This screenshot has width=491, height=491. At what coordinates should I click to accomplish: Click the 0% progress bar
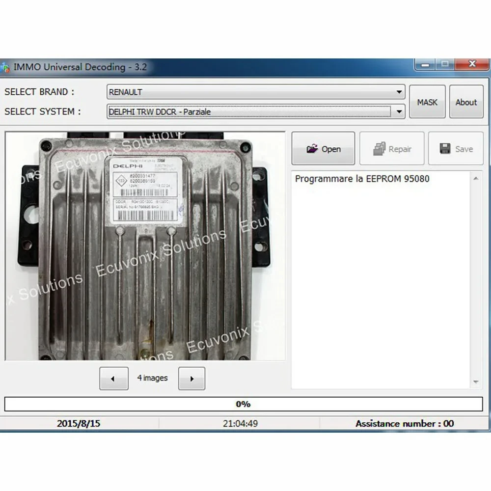[x=244, y=404]
